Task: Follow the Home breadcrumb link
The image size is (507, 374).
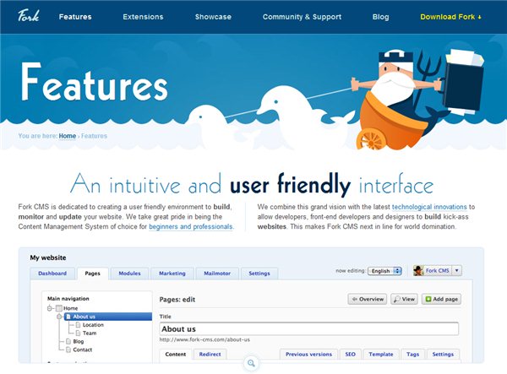Action: pyautogui.click(x=68, y=136)
